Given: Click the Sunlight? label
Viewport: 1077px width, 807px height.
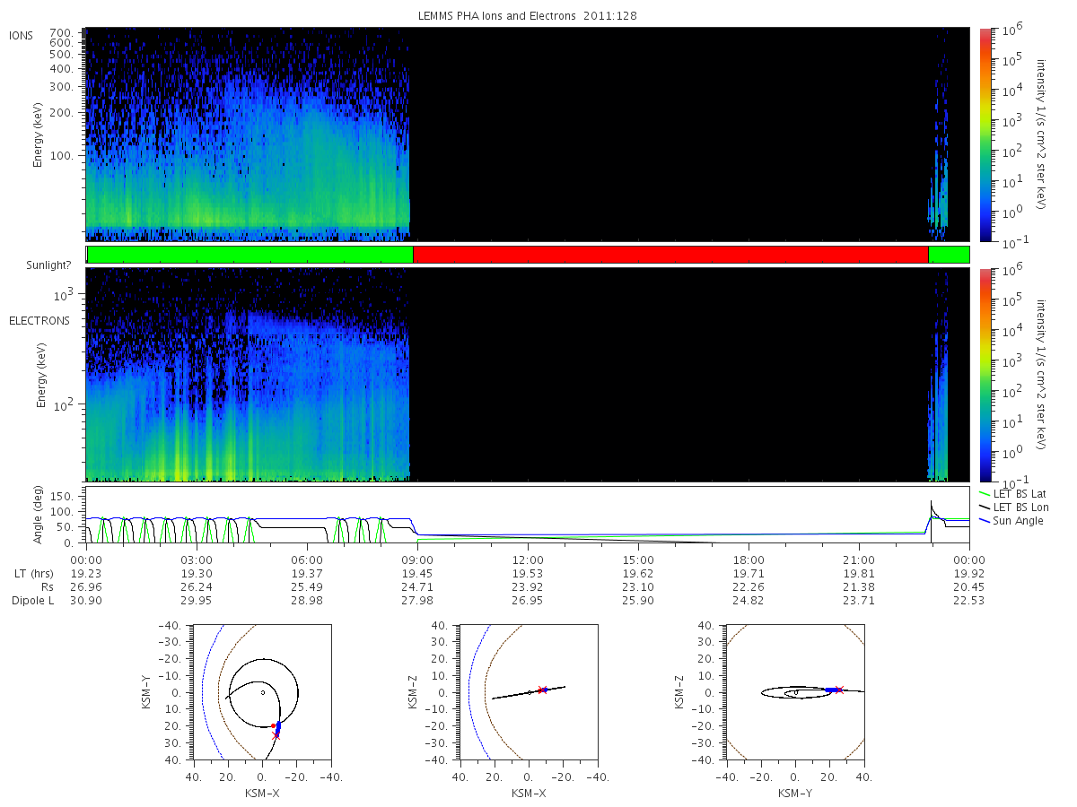Looking at the screenshot, I should [35, 265].
